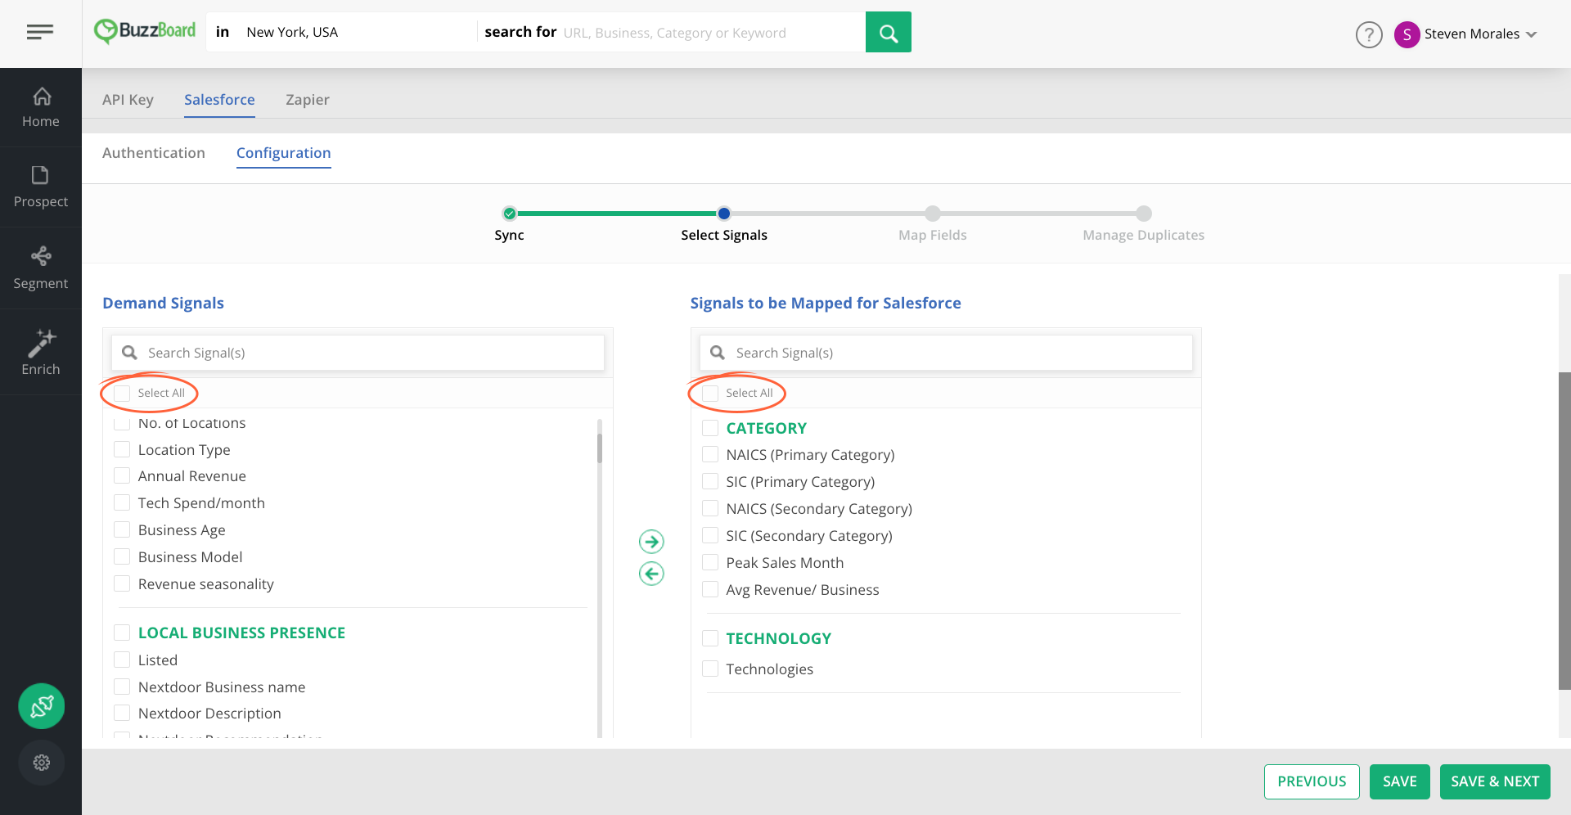Viewport: 1571px width, 815px height.
Task: Tick SIC (Primary Category) checkbox
Action: (x=710, y=481)
